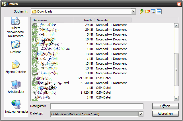Image resolution: width=183 pixels, height=121 pixels.
Task: Switch to list view
Action: pos(153,11)
